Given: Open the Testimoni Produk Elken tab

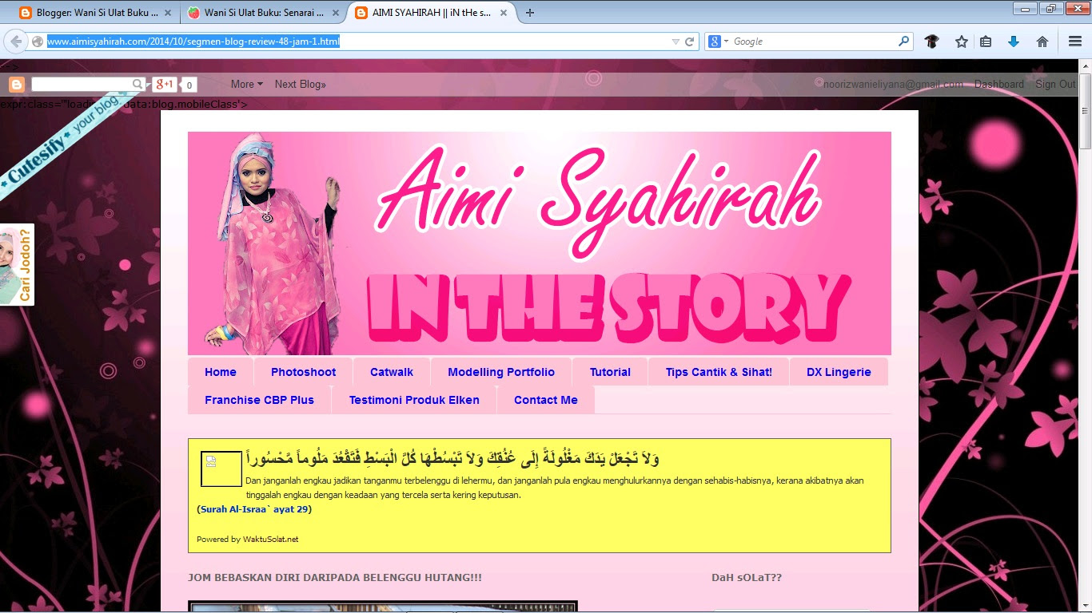Looking at the screenshot, I should (414, 400).
